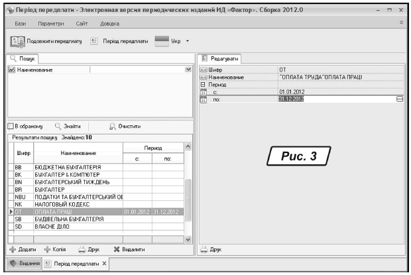Duplicate entry using the Копія icon
Viewport: 411px width, 275px height.
pyautogui.click(x=47, y=249)
